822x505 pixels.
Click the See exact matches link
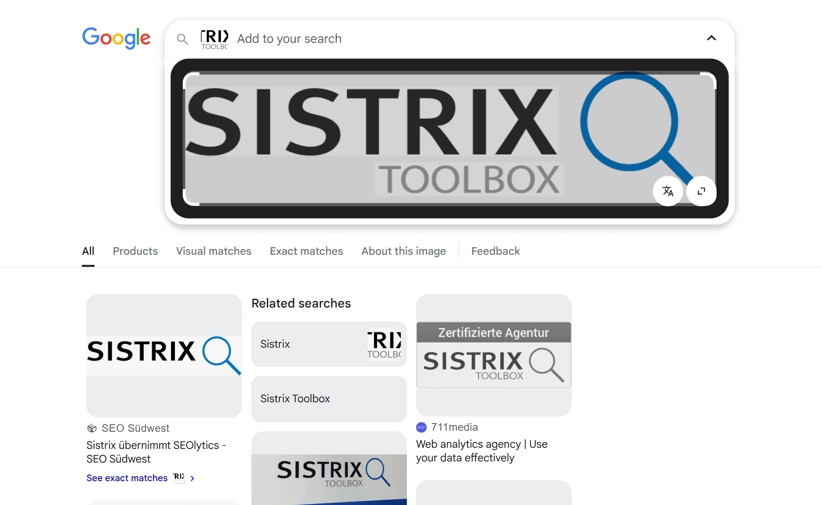(x=127, y=478)
